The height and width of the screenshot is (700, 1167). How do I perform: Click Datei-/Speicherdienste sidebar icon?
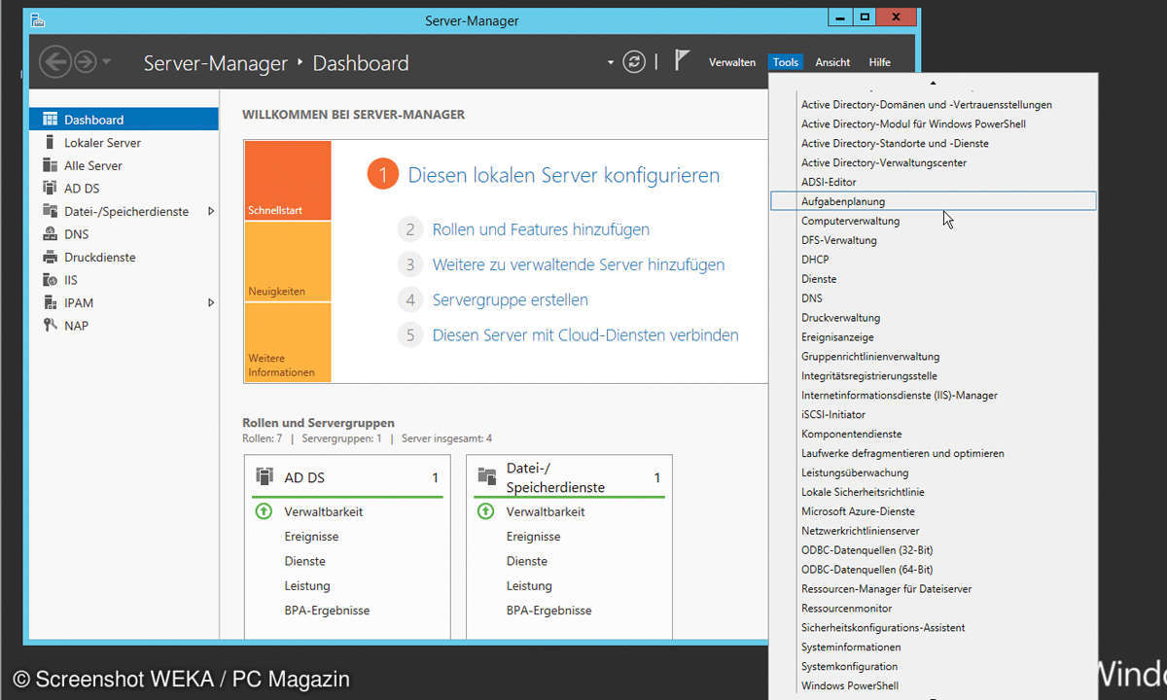coord(51,211)
